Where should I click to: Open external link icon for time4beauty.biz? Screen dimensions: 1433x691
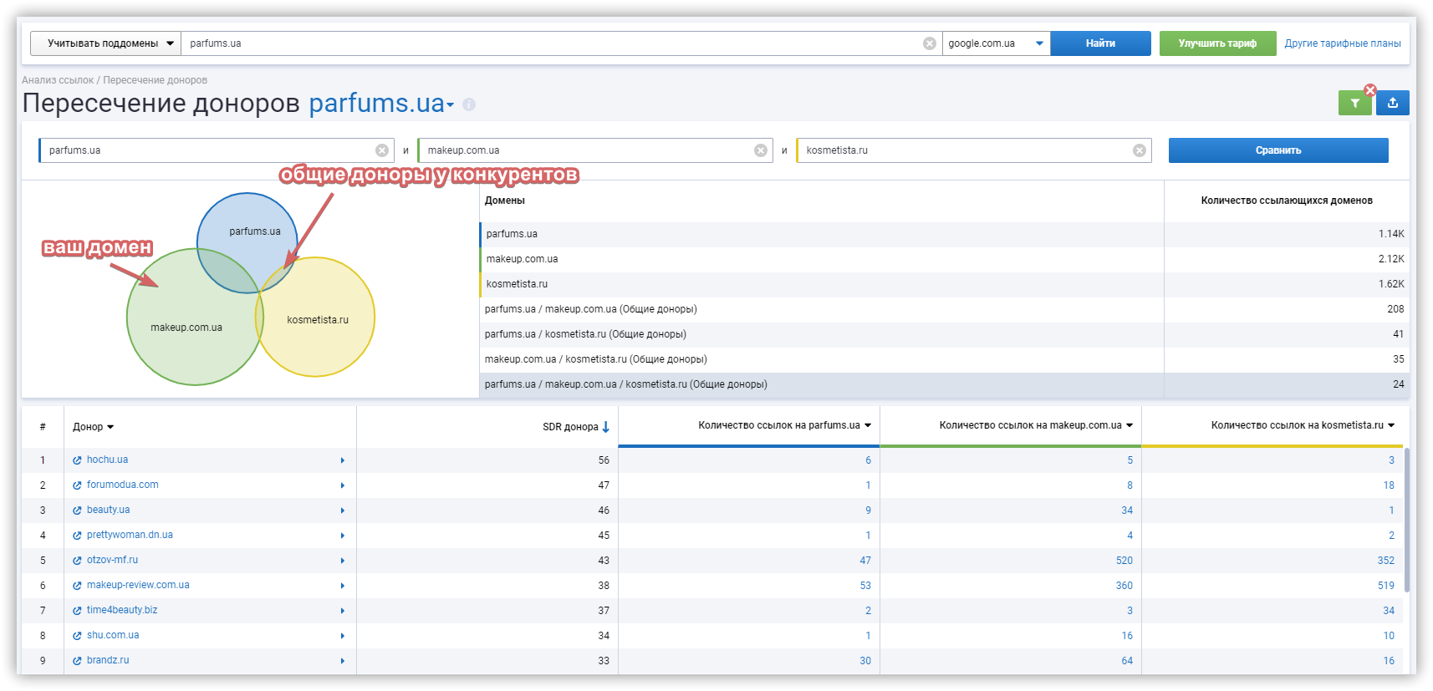(77, 611)
